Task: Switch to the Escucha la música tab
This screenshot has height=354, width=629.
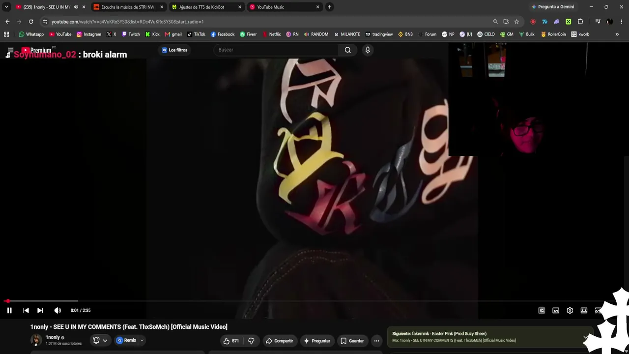Action: [x=128, y=7]
